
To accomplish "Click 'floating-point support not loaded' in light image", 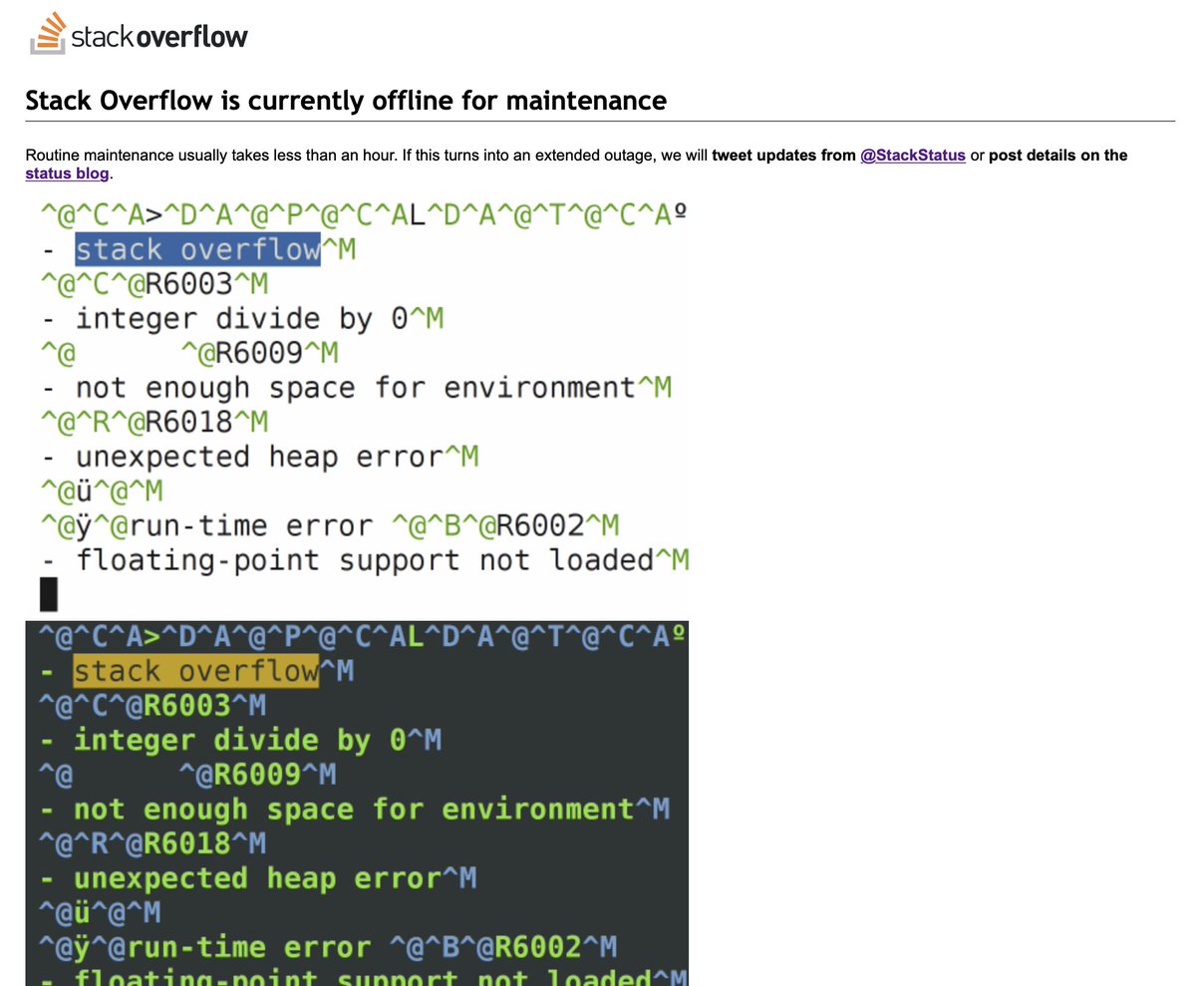I will pyautogui.click(x=365, y=560).
